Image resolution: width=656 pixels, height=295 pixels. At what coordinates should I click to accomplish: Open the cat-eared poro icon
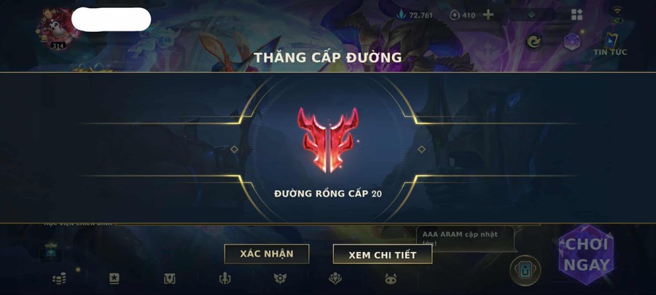pyautogui.click(x=391, y=279)
